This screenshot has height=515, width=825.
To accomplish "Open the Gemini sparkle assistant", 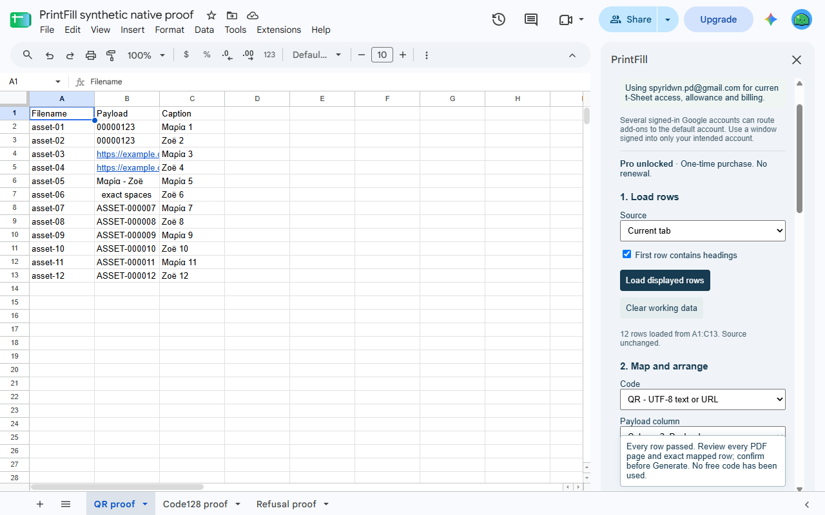I will pyautogui.click(x=771, y=19).
